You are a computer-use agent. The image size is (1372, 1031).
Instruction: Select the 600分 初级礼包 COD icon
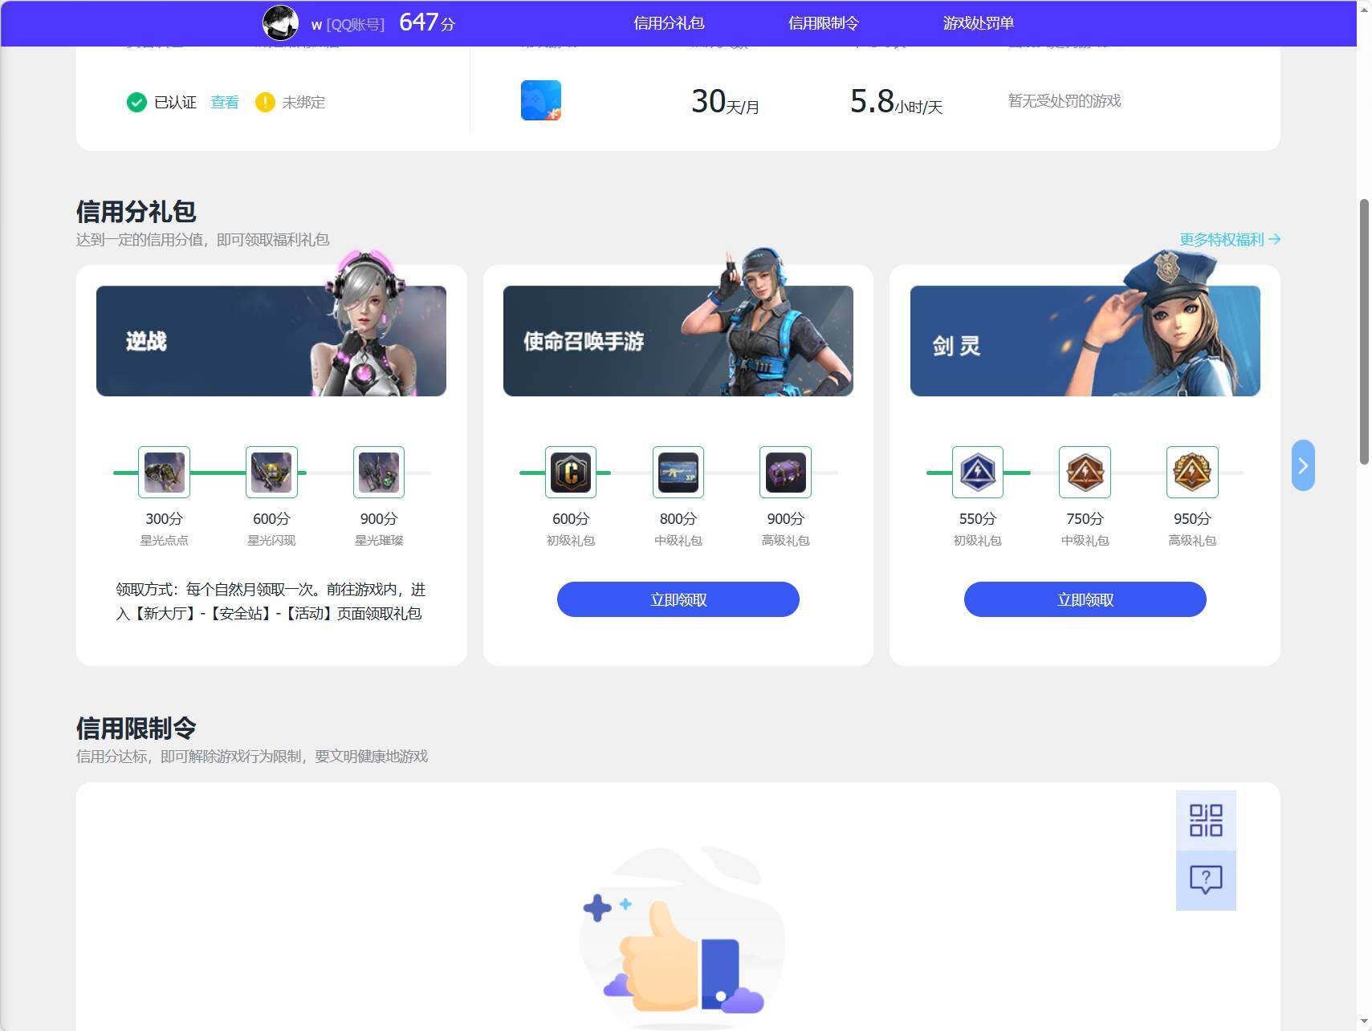(571, 472)
